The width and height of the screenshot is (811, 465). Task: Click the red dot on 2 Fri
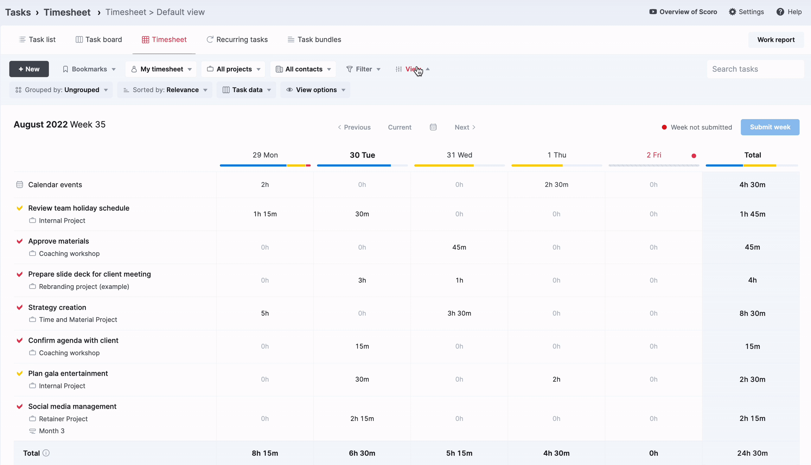[x=693, y=156]
